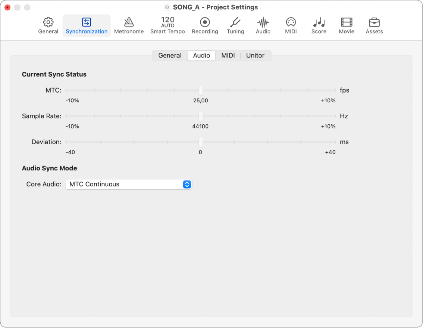Select the Audio sync tab
Image resolution: width=423 pixels, height=328 pixels.
201,56
